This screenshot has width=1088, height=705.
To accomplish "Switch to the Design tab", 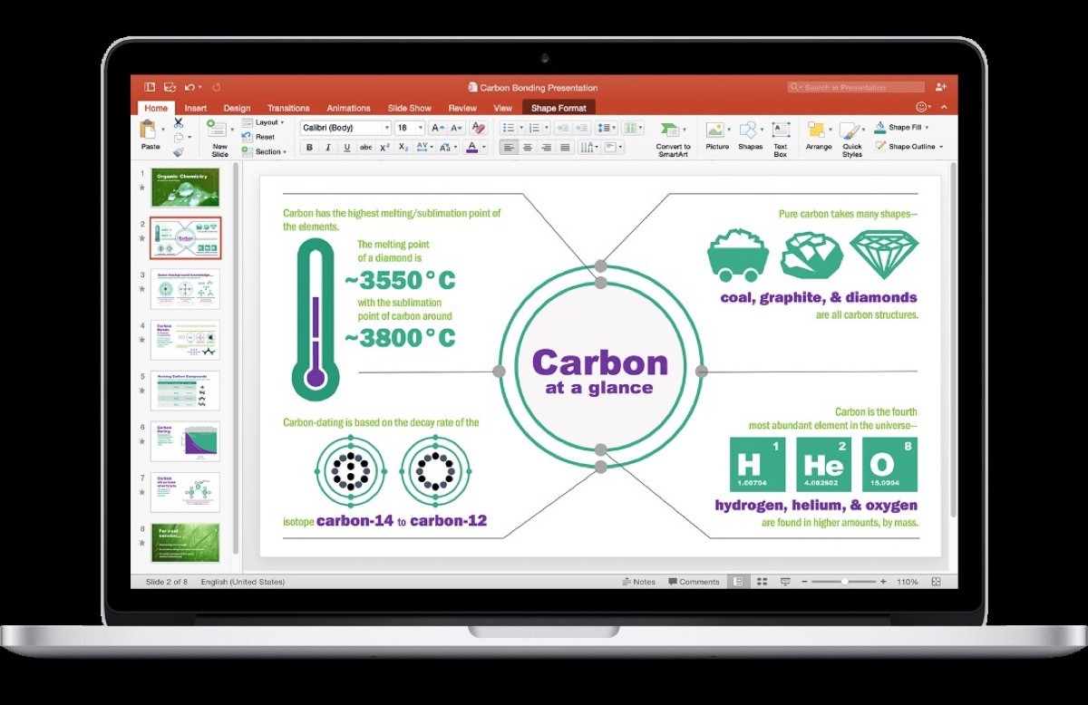I will click(x=237, y=108).
